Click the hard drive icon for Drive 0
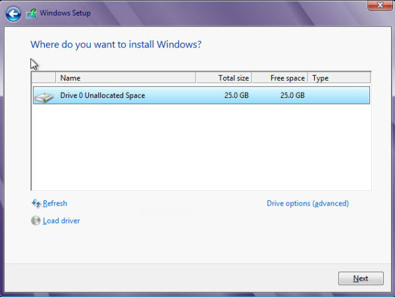Image resolution: width=395 pixels, height=297 pixels. click(44, 97)
